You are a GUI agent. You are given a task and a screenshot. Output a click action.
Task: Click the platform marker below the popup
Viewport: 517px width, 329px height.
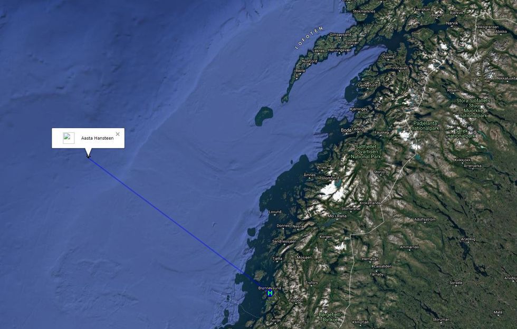click(x=89, y=156)
